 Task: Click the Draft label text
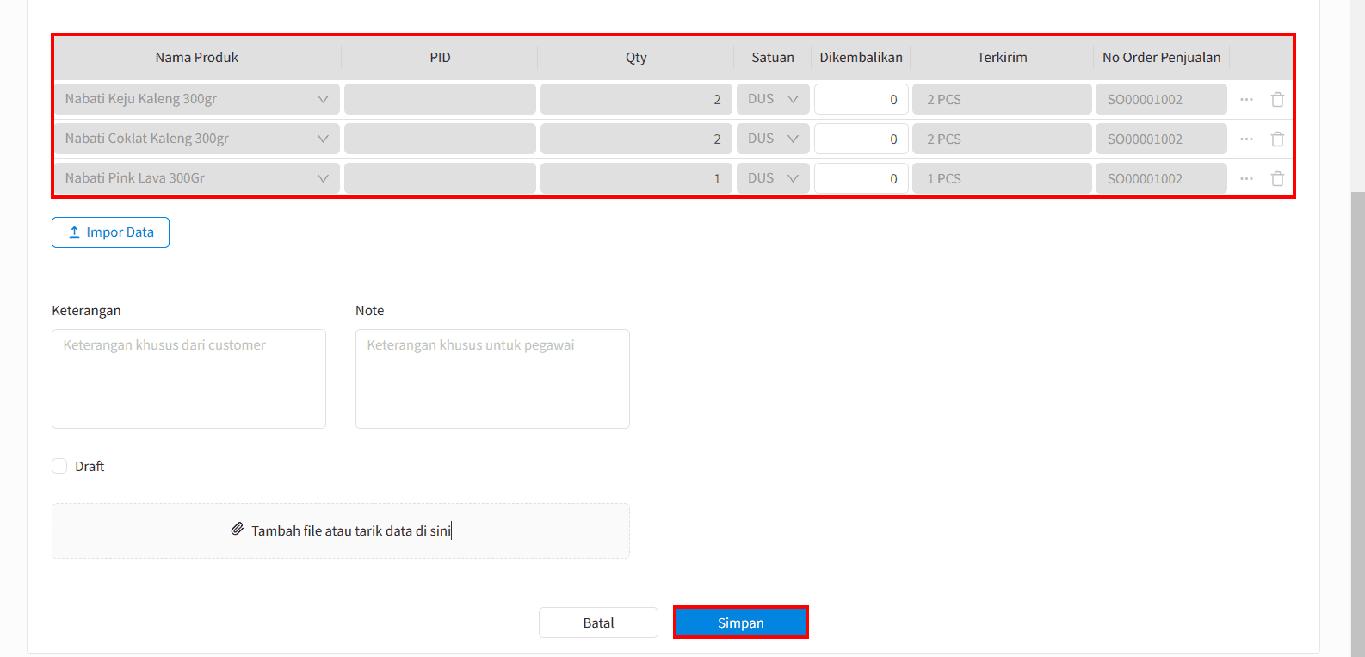(x=90, y=466)
